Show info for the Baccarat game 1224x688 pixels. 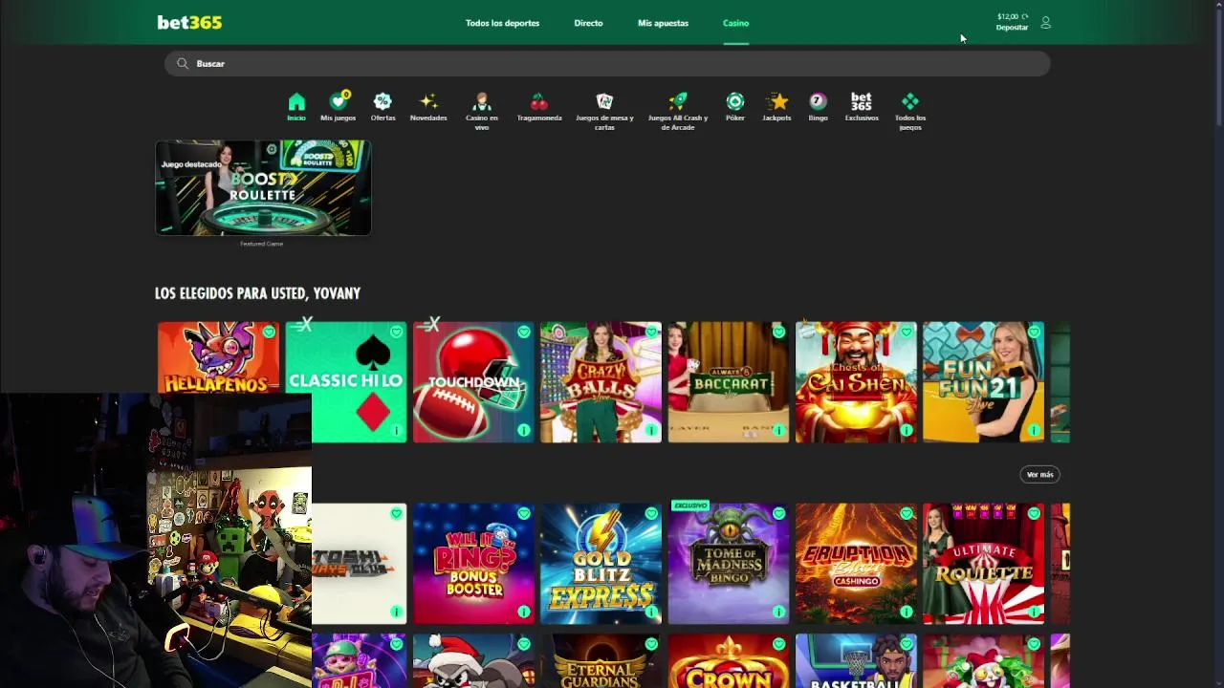[778, 430]
